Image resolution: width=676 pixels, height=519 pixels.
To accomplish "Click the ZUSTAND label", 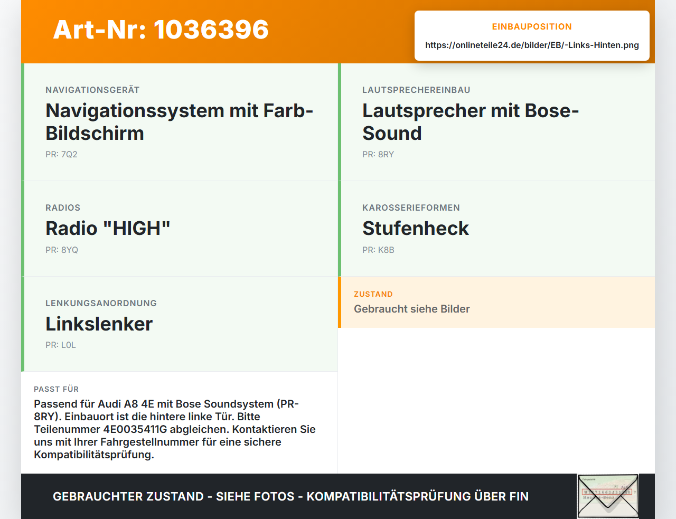I will (x=373, y=295).
